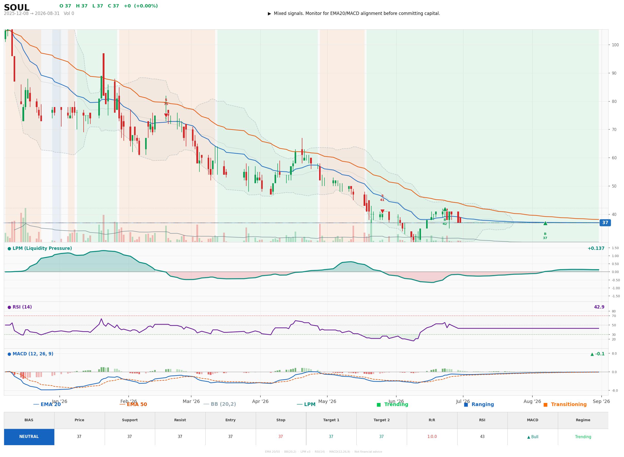Viewport: 624px width, 457px height.
Task: Click the green buy triangle marked B 42
Action: coord(445,209)
